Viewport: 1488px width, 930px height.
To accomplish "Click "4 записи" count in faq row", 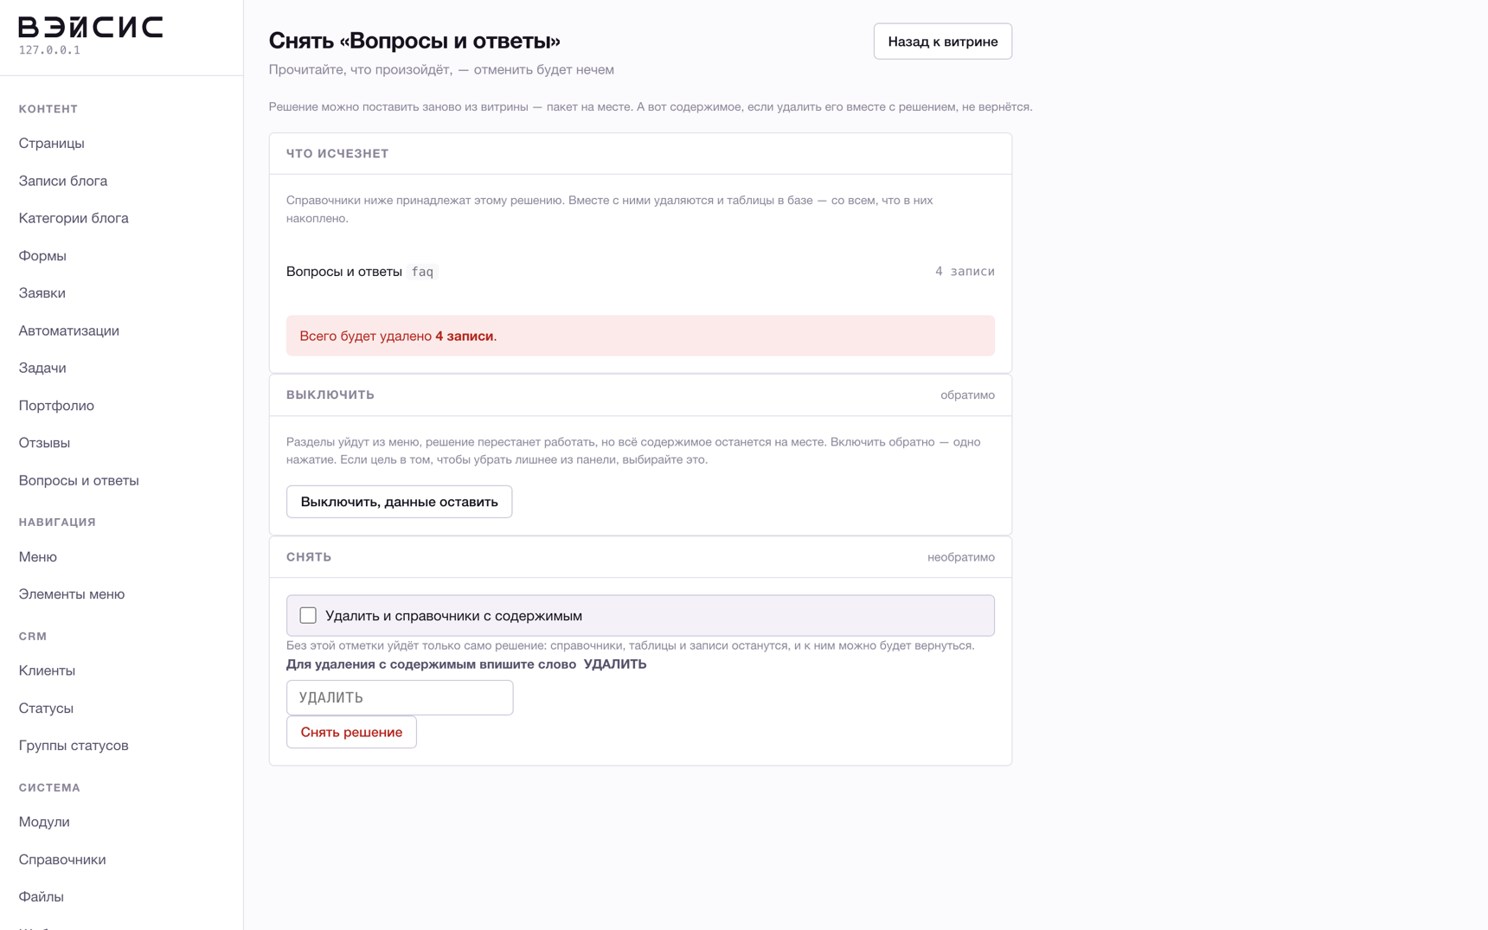I will point(965,271).
